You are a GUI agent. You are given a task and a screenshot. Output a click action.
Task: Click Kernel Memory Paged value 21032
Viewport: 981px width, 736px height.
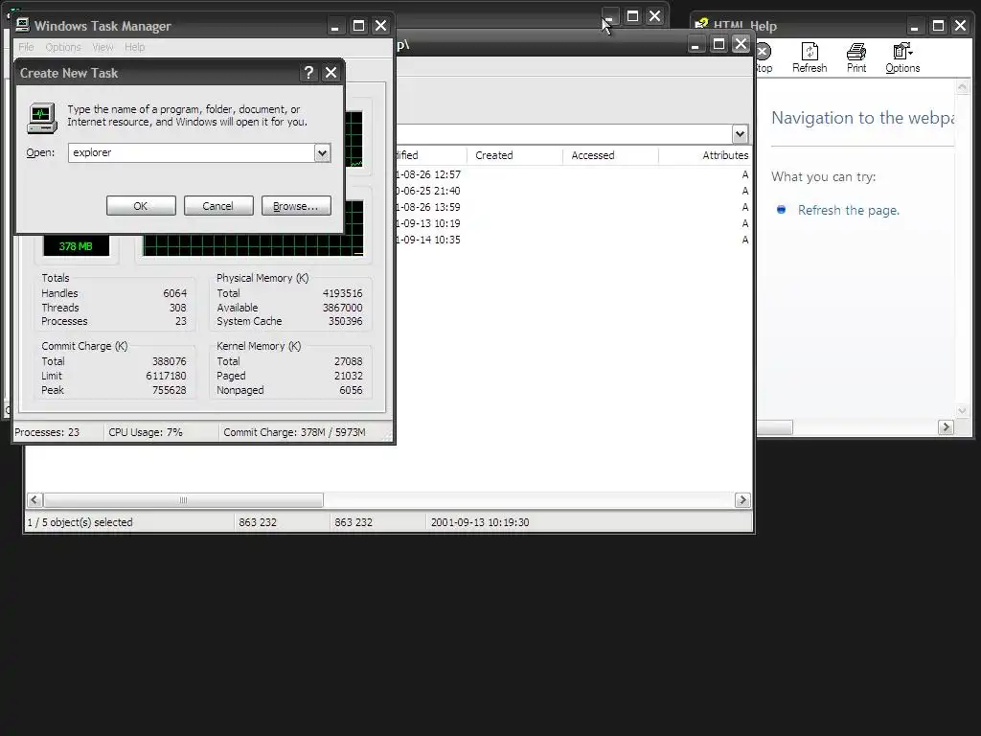pos(348,376)
